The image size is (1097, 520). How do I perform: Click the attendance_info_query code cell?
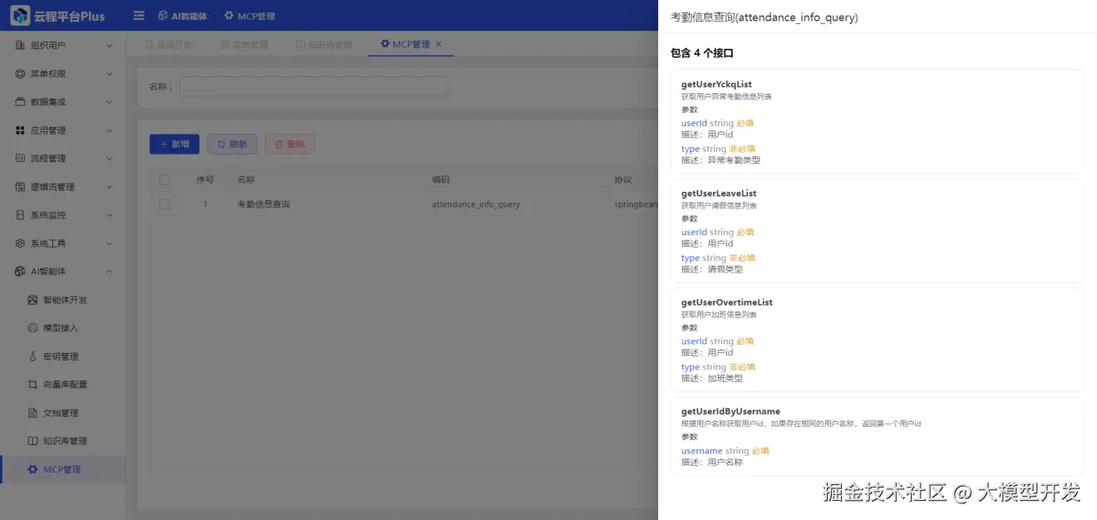[x=476, y=204]
